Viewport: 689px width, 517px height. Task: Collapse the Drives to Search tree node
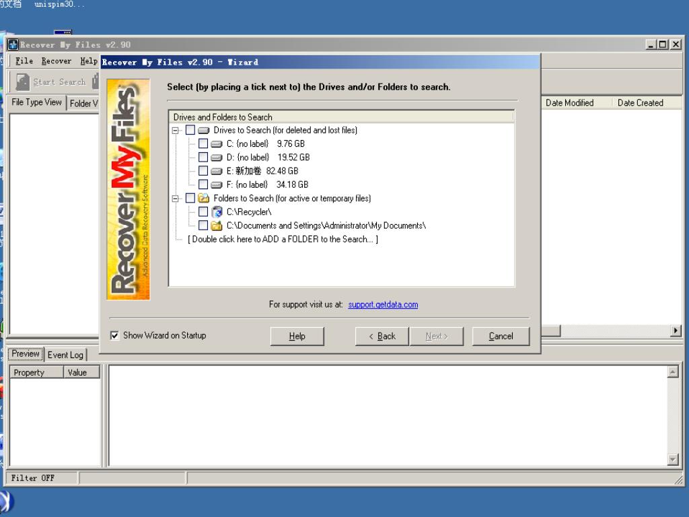tap(176, 130)
